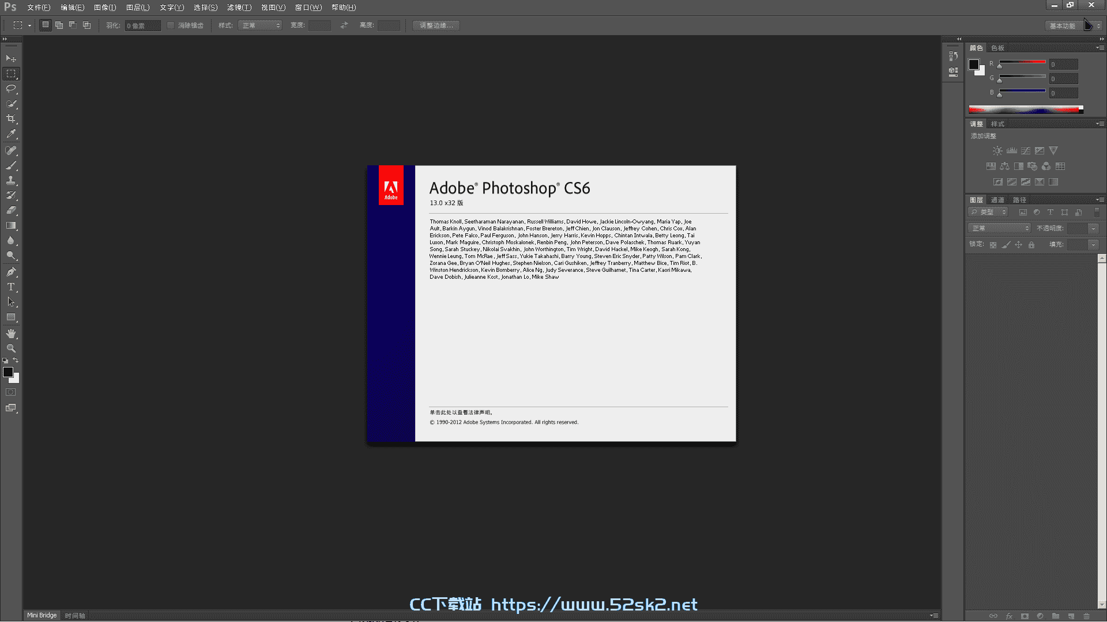Open the Filter menu
The image size is (1107, 622).
pyautogui.click(x=239, y=7)
